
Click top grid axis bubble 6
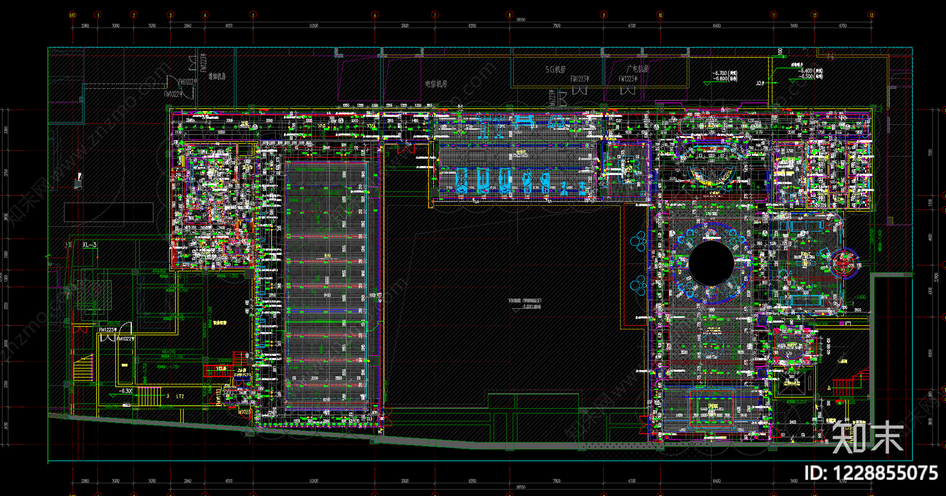click(x=374, y=15)
